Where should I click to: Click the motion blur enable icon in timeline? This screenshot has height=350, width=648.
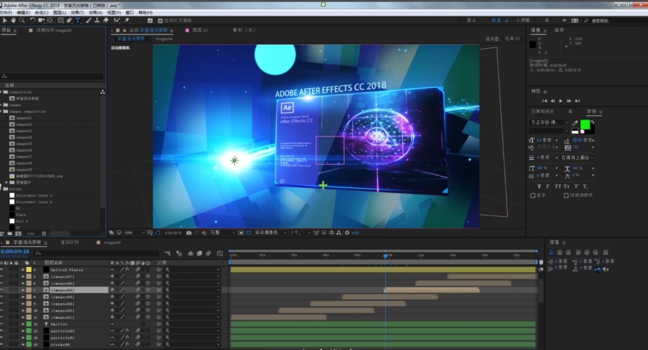208,253
